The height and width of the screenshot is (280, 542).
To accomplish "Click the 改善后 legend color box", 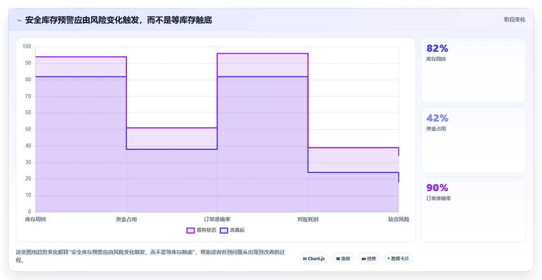I will 224,230.
